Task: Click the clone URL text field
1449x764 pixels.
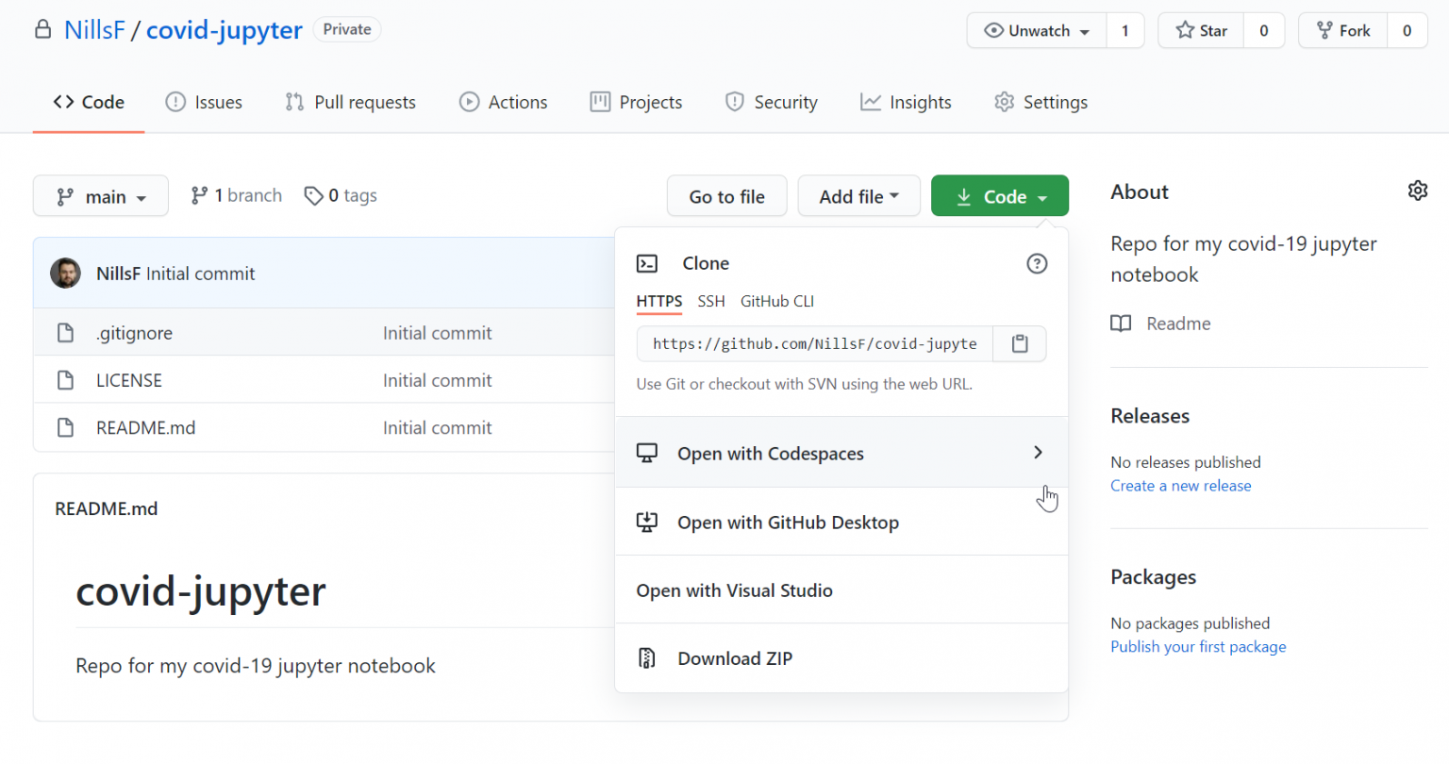Action: point(815,343)
